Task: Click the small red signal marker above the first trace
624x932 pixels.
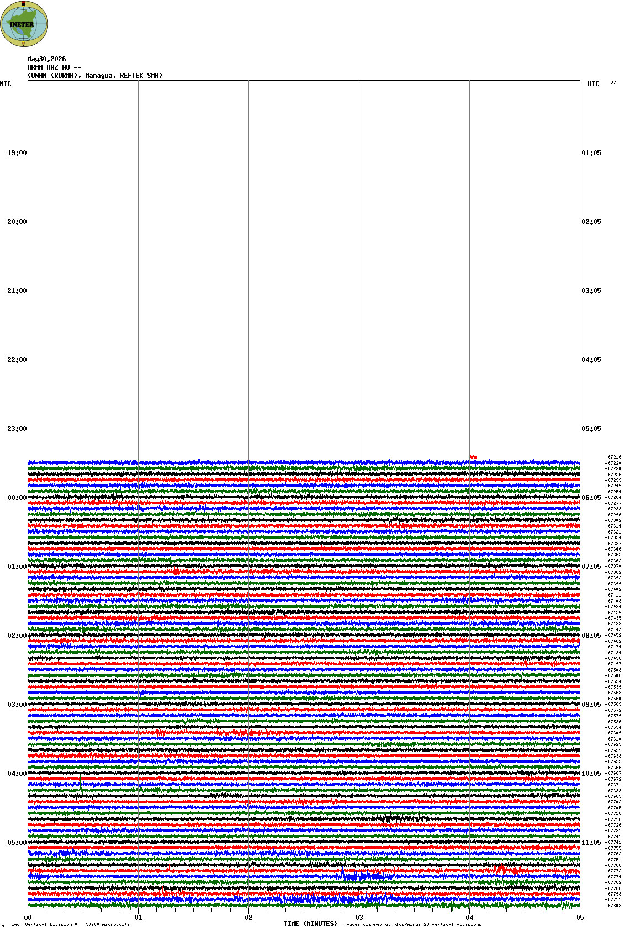Action: click(x=473, y=456)
